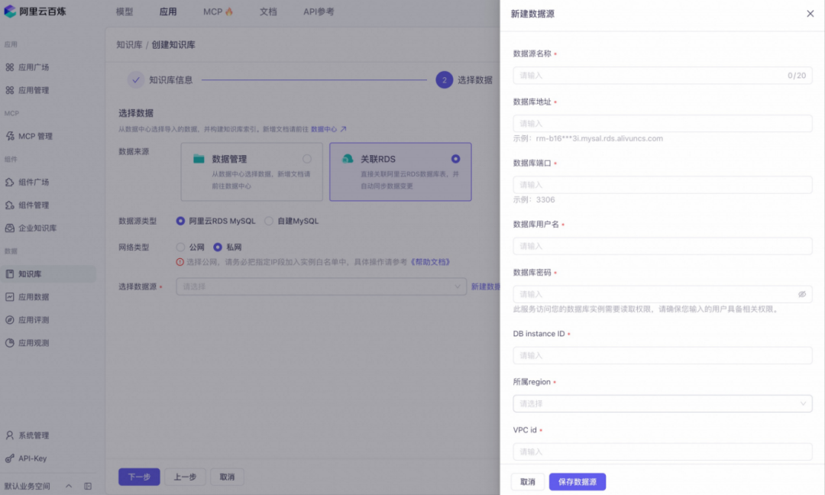The image size is (825, 495).
Task: Choose 自建MySQL radio button
Action: click(269, 221)
